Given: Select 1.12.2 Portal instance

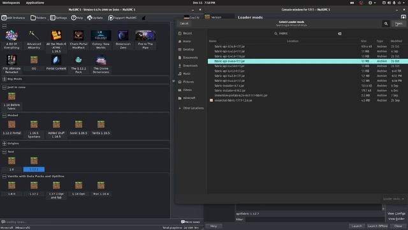Looking at the screenshot, I should click(11, 125).
